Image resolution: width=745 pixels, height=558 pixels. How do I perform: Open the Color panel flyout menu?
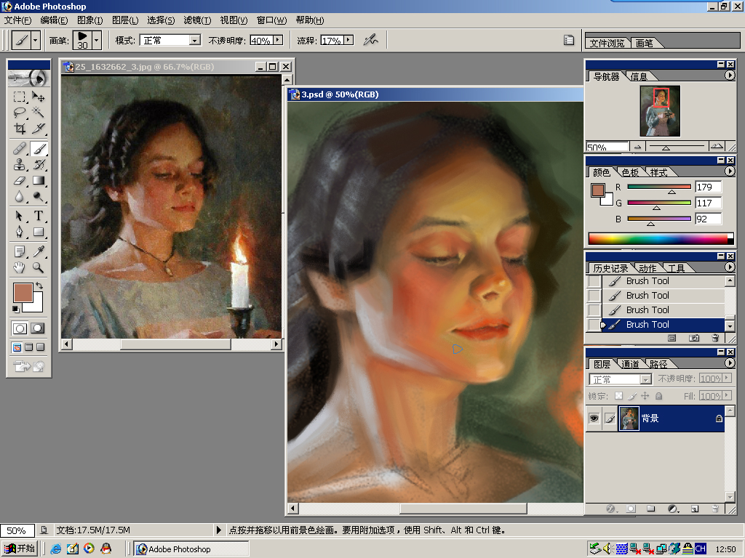[730, 171]
